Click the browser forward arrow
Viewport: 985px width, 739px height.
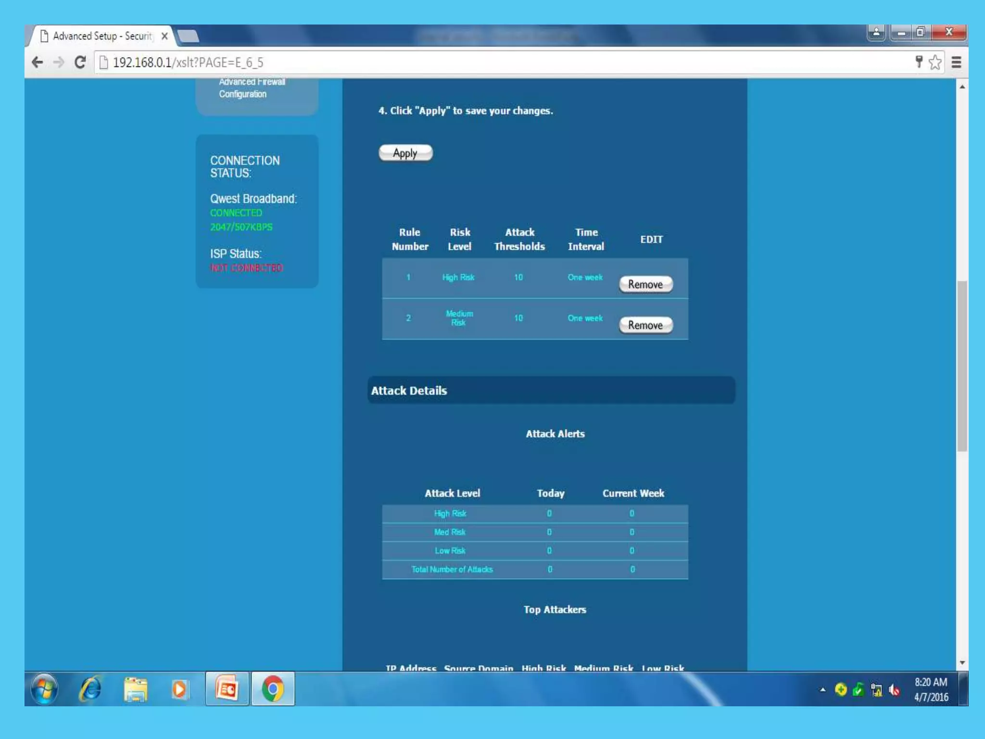[59, 62]
